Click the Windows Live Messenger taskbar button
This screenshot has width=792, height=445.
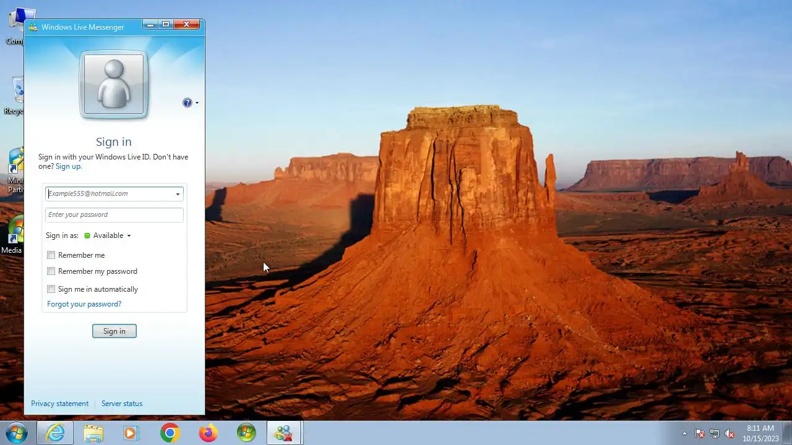(x=284, y=433)
